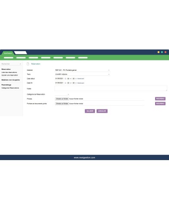Open the Date début minute dropdown

pyautogui.click(x=75, y=79)
